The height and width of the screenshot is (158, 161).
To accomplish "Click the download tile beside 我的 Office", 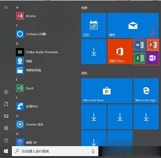I will tap(94, 52).
